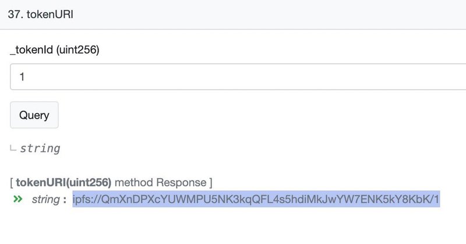466x244 pixels.
Task: Click bold tokenURI(uint256) in the response line
Action: 63,182
